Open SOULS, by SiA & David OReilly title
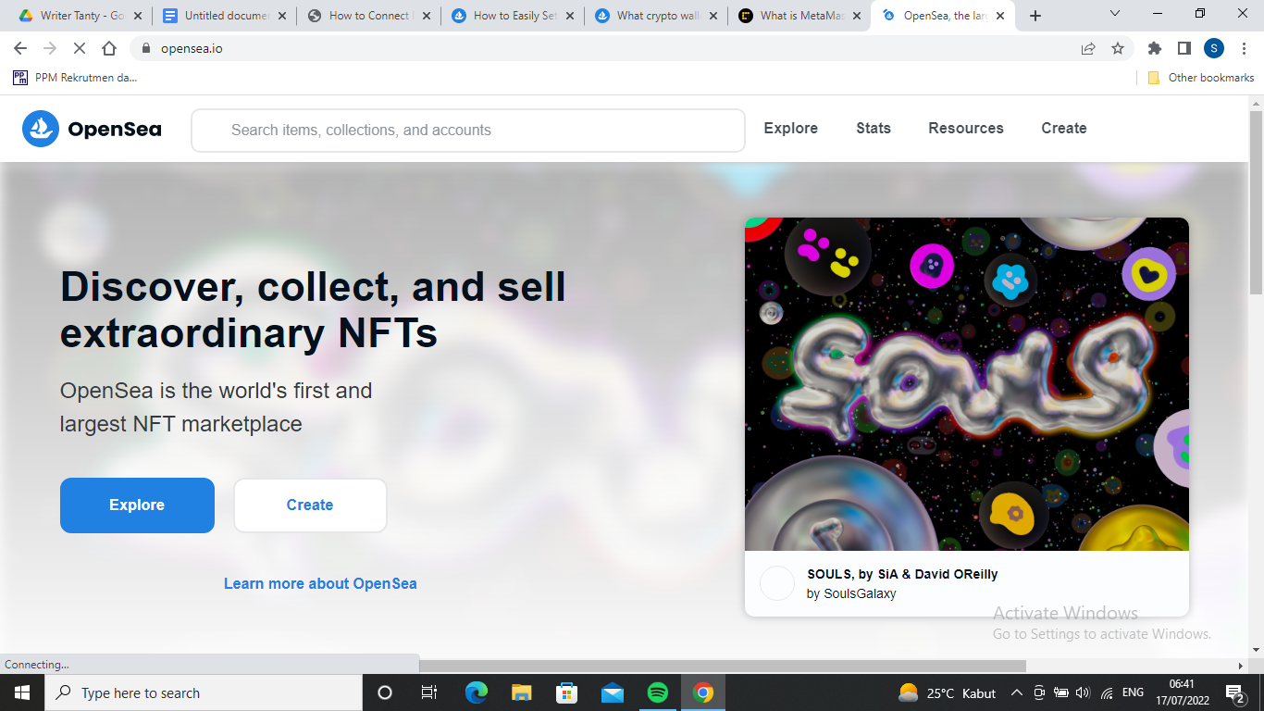Screen dimensions: 1264x711 click(902, 574)
